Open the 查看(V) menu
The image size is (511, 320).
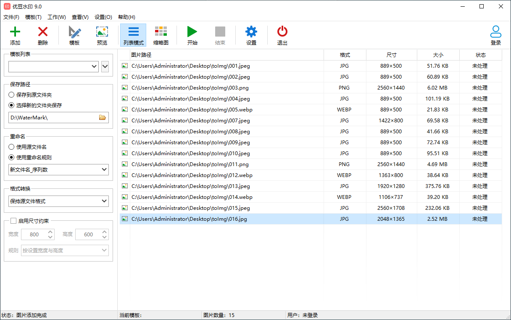[x=80, y=17]
